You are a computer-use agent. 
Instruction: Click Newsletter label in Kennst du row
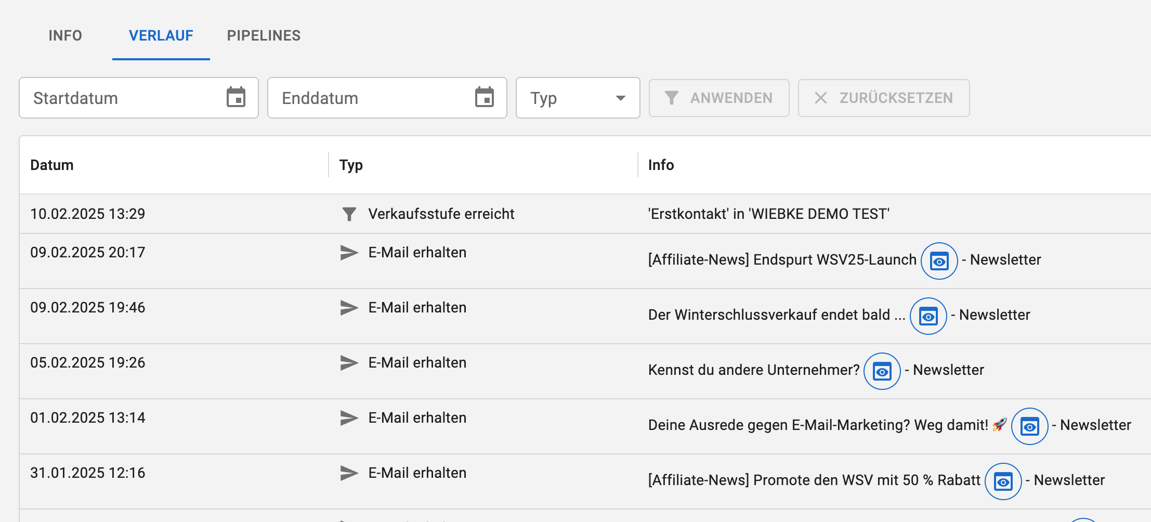pyautogui.click(x=949, y=370)
